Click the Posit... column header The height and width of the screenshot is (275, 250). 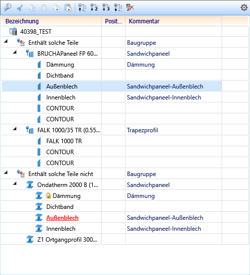(114, 21)
